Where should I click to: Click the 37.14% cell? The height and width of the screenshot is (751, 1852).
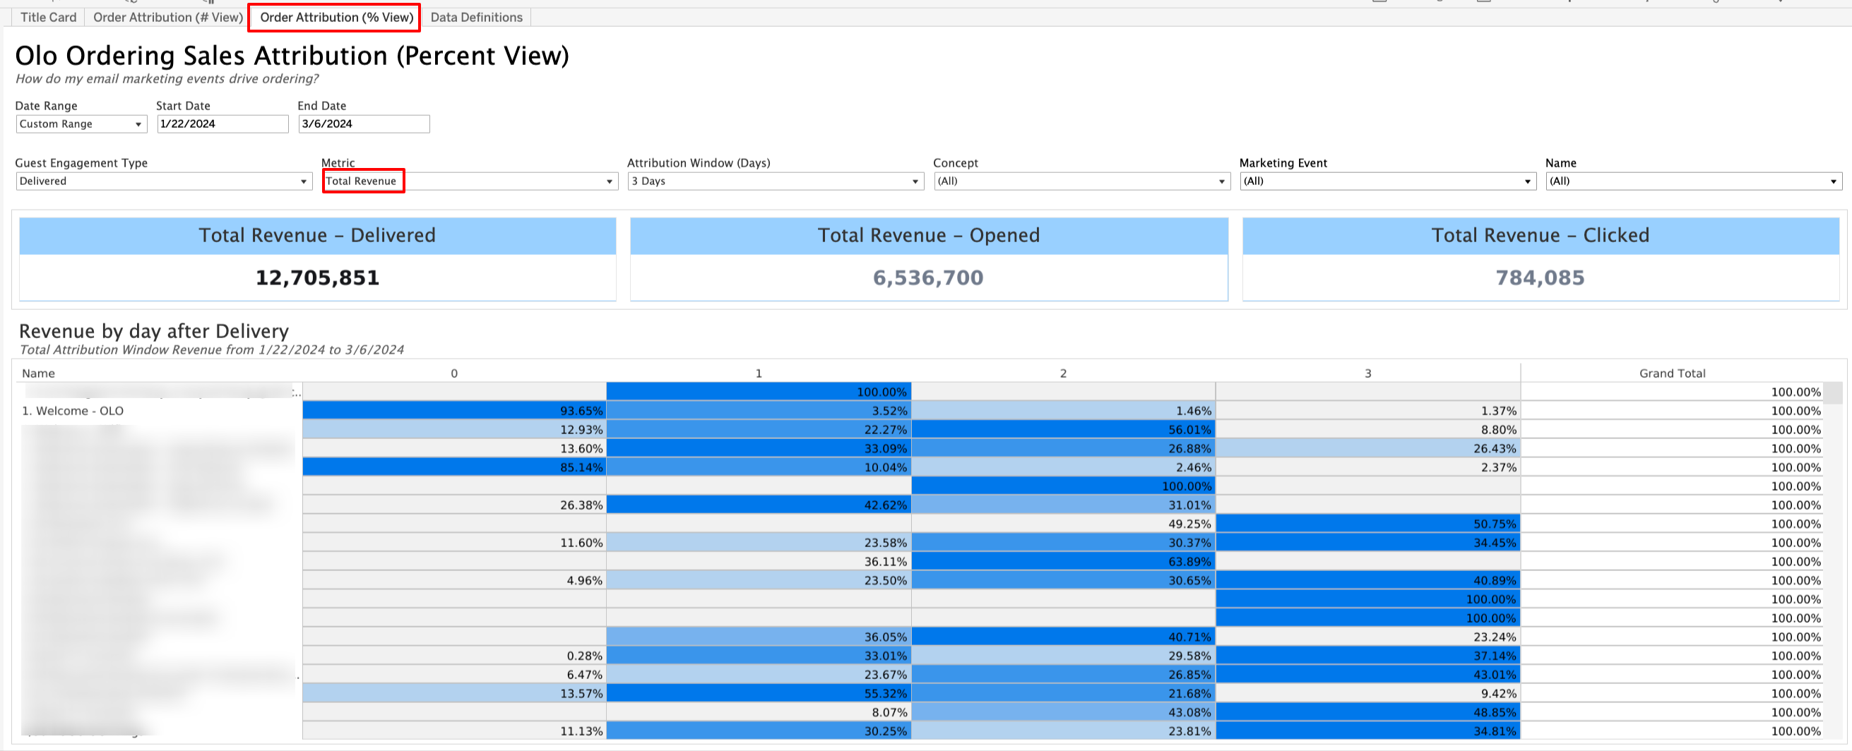coord(1368,656)
